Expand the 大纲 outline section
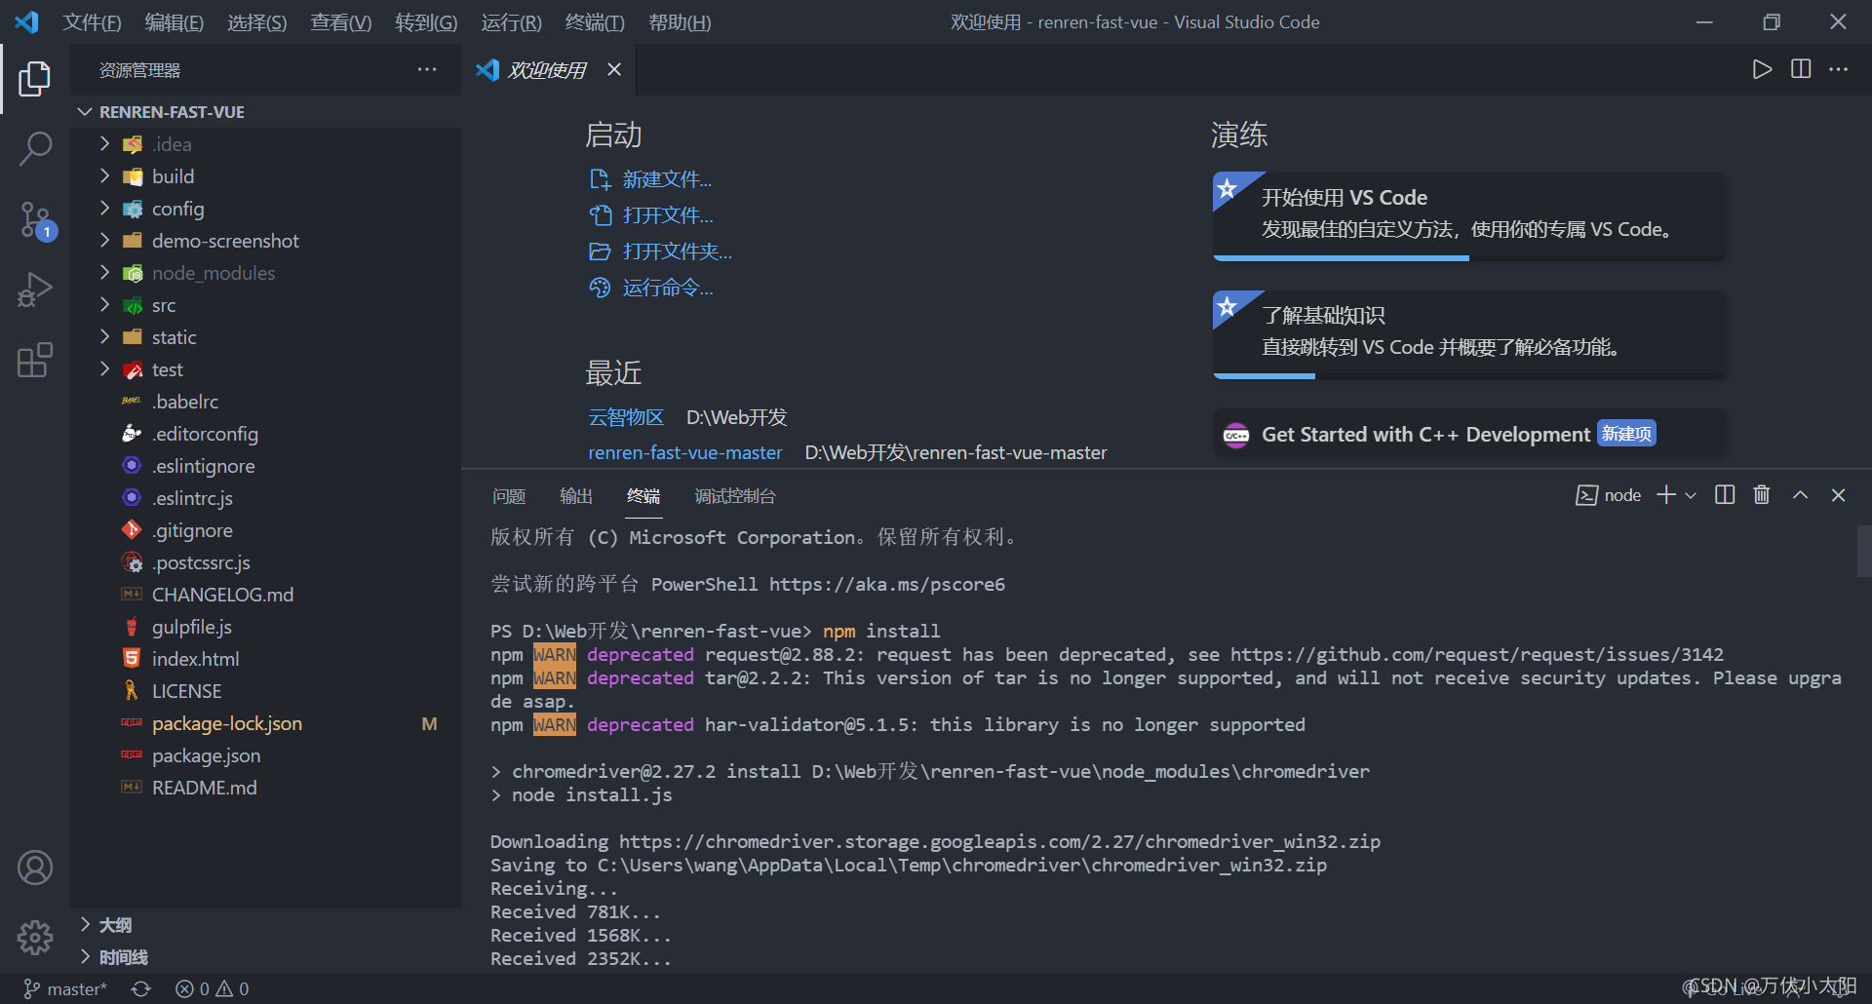Viewport: 1872px width, 1004px height. click(x=265, y=925)
